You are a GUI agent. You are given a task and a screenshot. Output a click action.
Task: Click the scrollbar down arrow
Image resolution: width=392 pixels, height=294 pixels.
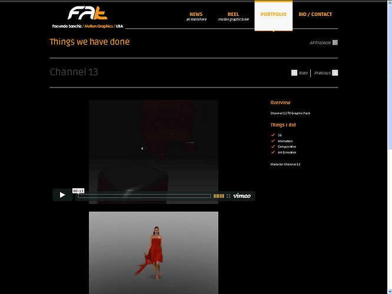tap(390, 292)
